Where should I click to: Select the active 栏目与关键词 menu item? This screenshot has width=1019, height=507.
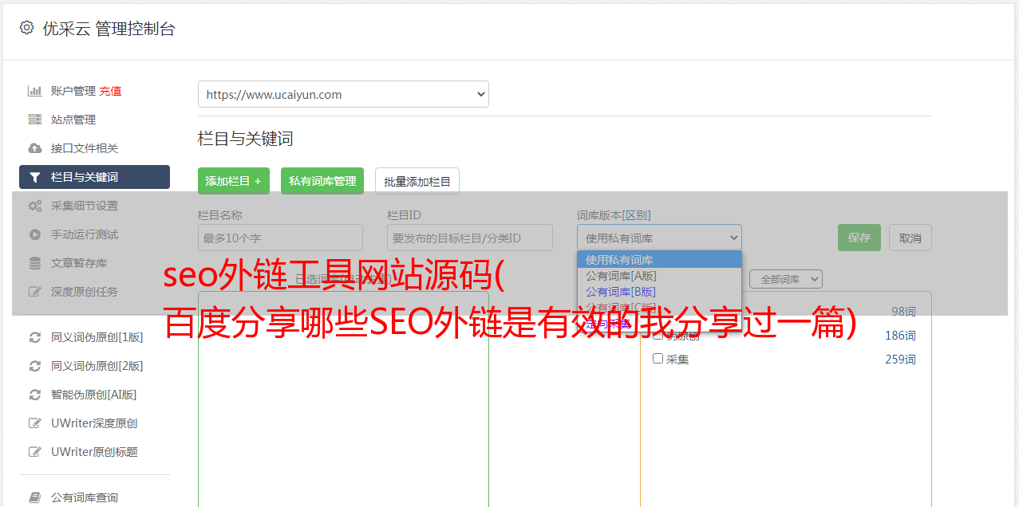(94, 177)
